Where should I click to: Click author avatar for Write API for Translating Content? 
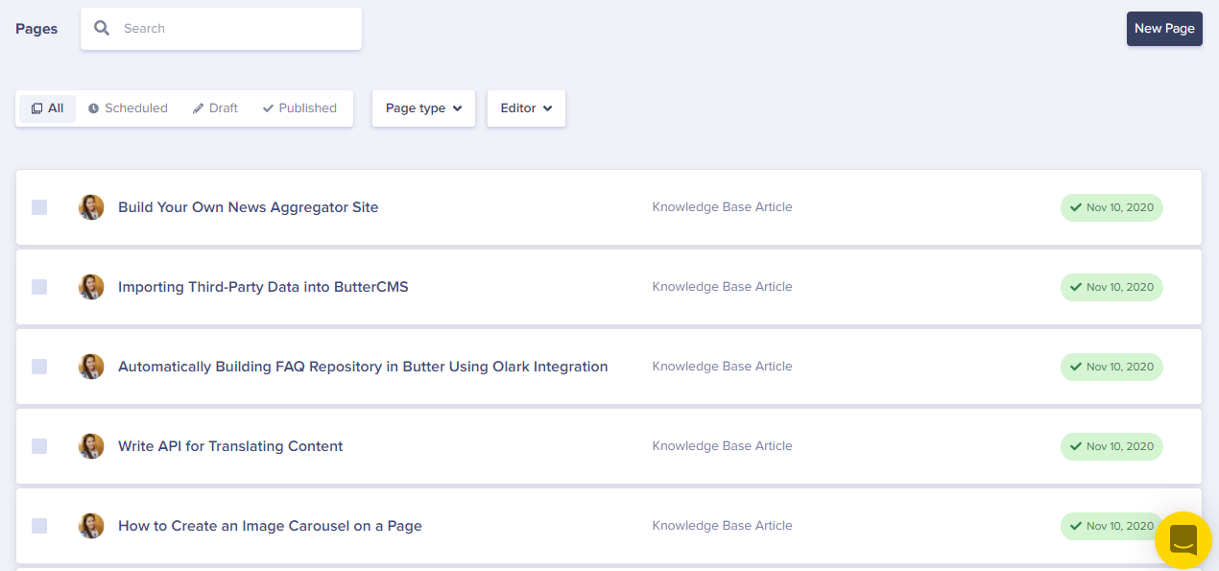coord(91,446)
